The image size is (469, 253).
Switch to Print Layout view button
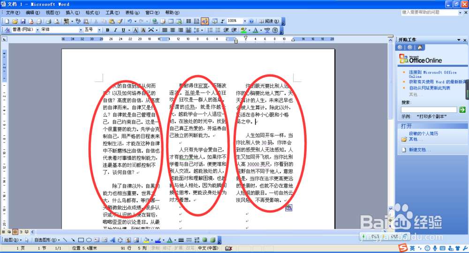[15, 232]
